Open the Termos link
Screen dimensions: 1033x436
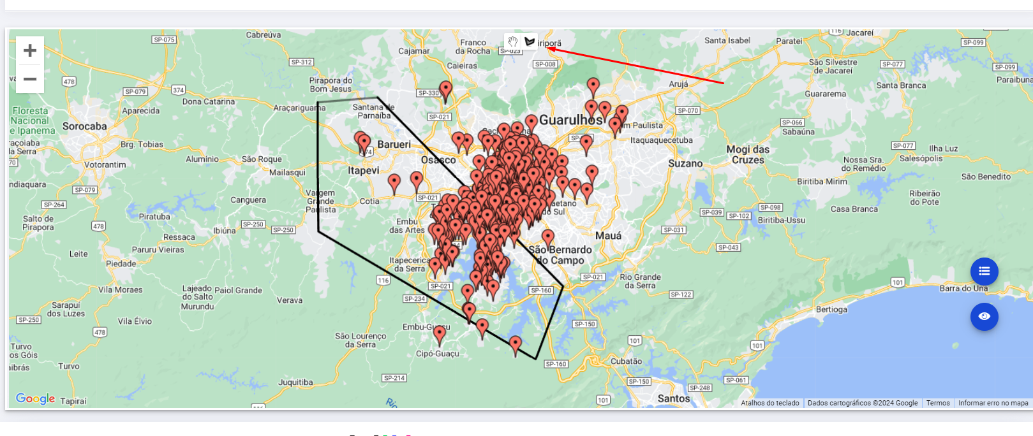tap(938, 403)
